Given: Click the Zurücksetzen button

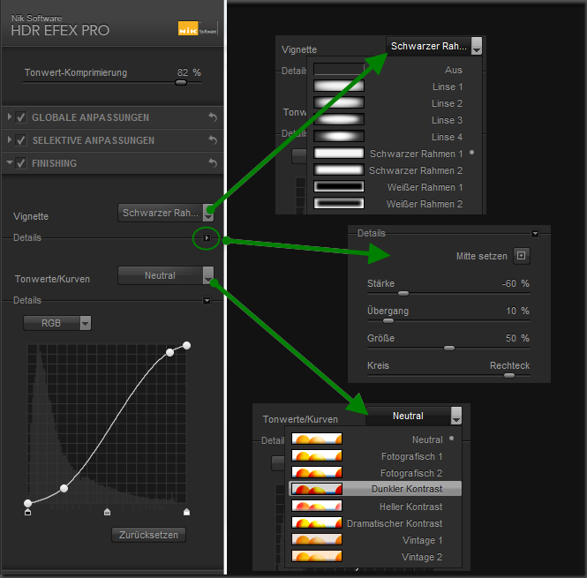Looking at the screenshot, I should point(148,535).
